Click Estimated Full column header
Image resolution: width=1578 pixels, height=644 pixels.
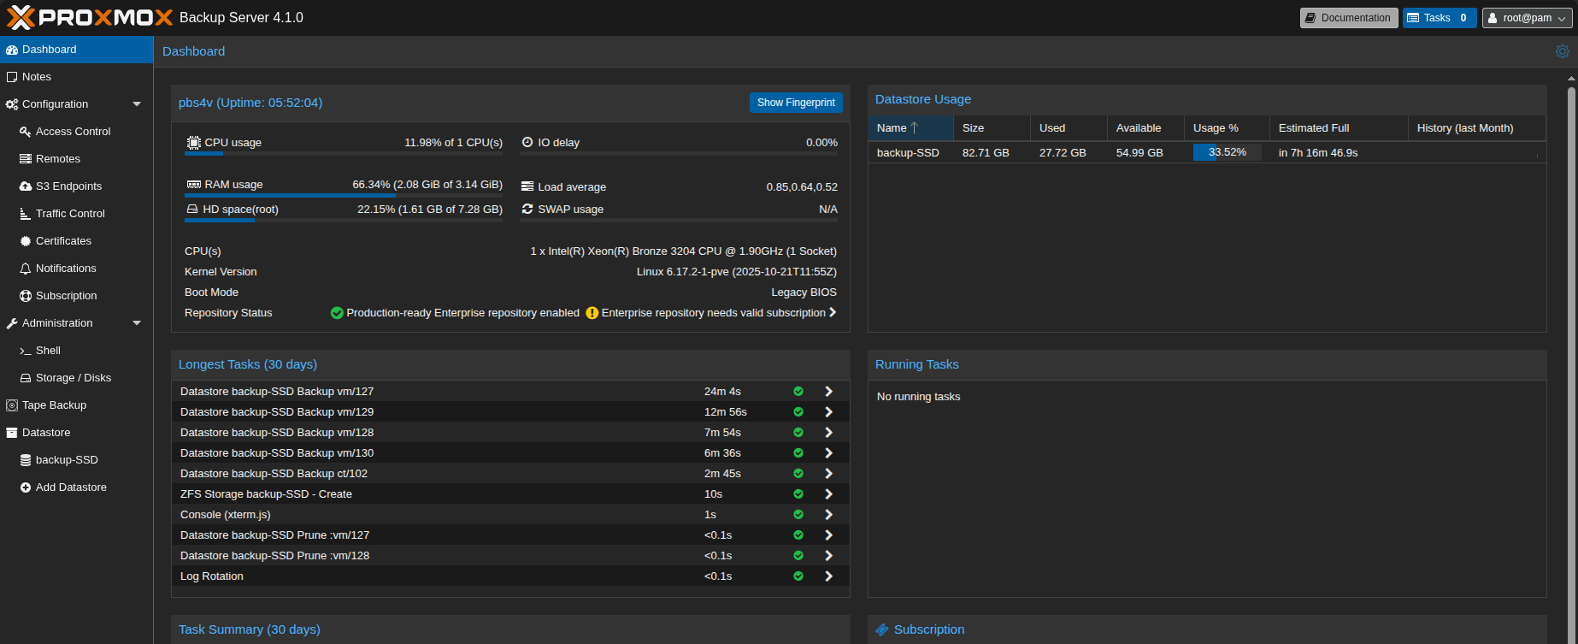1339,128
